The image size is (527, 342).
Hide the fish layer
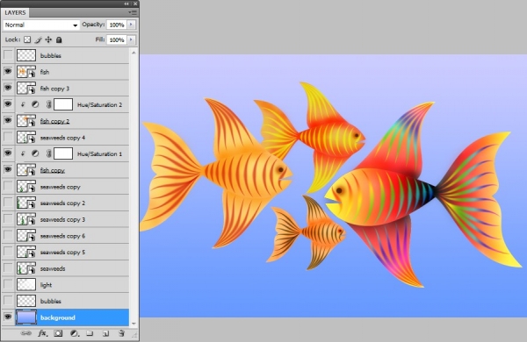[x=8, y=72]
